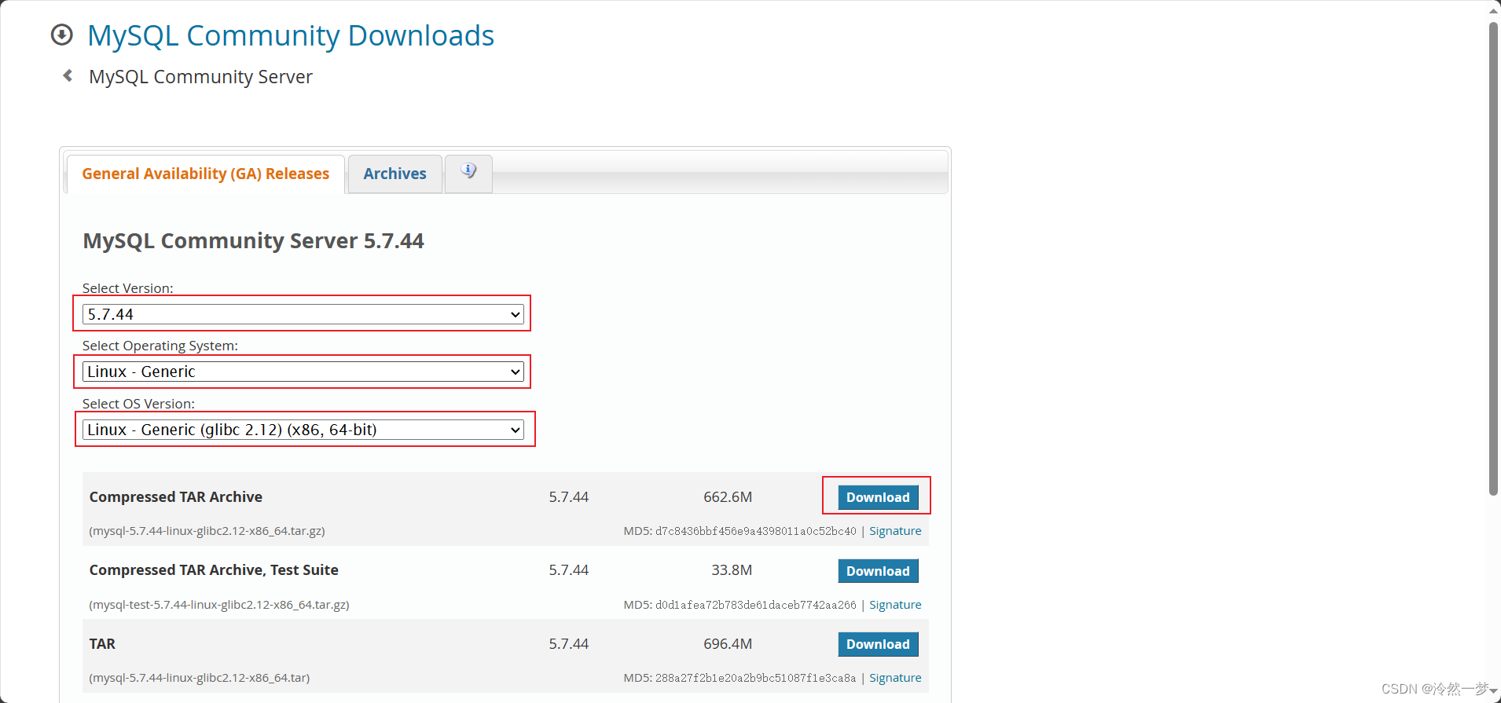This screenshot has width=1501, height=703.
Task: Open the Select Operating System dropdown
Action: click(x=303, y=372)
